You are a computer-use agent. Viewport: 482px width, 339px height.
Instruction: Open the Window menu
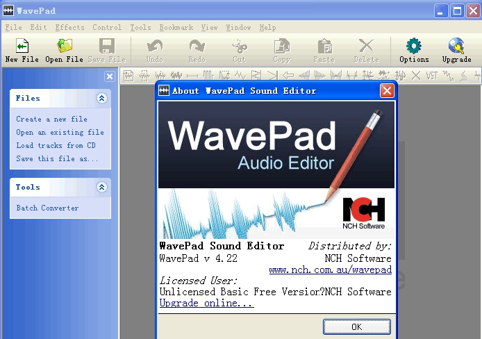tap(238, 27)
